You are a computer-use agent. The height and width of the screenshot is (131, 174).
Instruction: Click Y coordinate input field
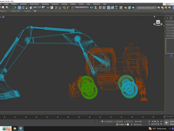pos(119,122)
